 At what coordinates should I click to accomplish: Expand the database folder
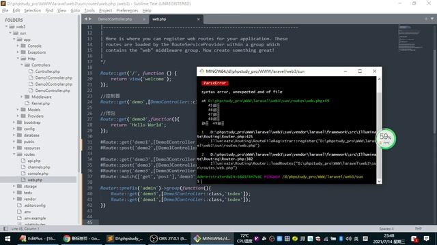point(14,135)
